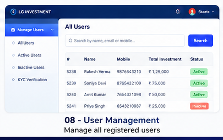
Task: Click mobile number 6543210987
Action: [x=129, y=106]
